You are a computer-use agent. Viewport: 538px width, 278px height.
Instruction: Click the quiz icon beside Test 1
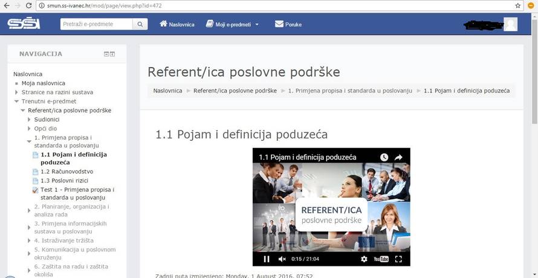pos(35,190)
